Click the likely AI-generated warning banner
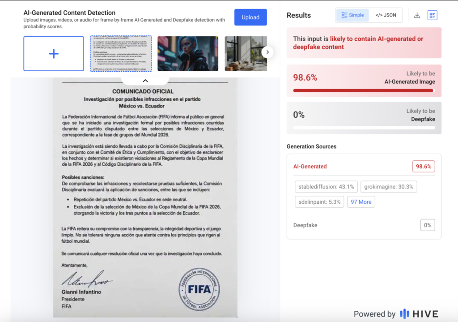 pyautogui.click(x=364, y=43)
